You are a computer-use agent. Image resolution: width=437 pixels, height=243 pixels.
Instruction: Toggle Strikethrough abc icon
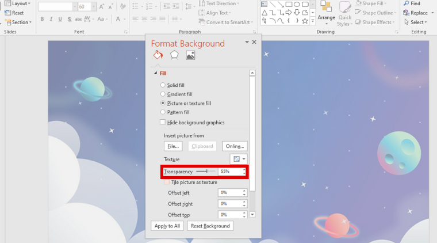[x=78, y=19]
